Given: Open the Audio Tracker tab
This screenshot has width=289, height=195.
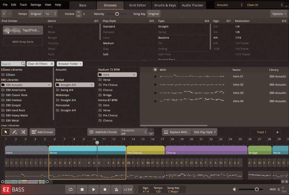Looking at the screenshot, I should pos(192,5).
